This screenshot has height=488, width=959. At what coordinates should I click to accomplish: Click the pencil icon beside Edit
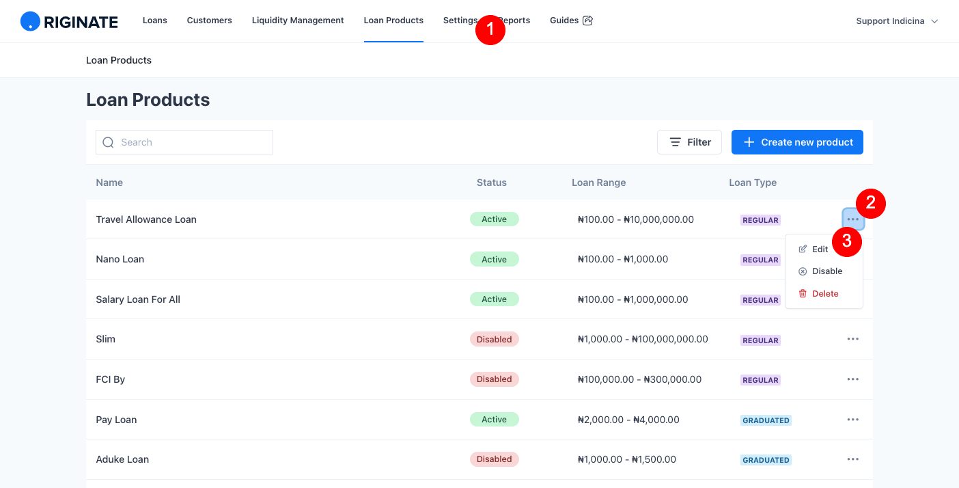point(803,249)
